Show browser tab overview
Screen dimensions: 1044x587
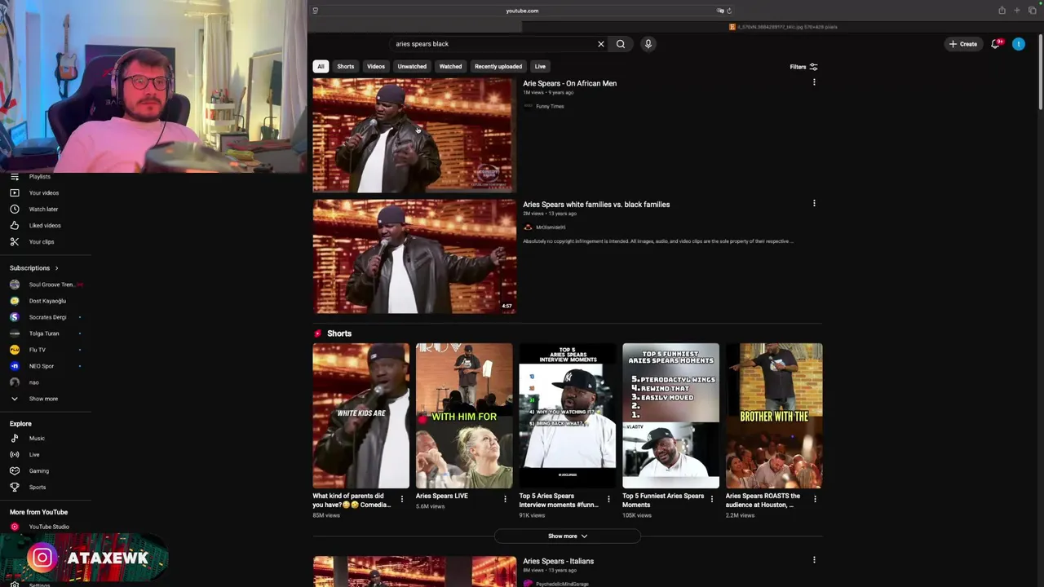(1032, 11)
